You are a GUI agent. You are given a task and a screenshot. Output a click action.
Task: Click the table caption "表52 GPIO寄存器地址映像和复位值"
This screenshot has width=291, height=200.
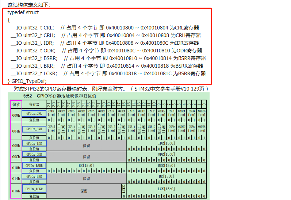(x=60, y=96)
